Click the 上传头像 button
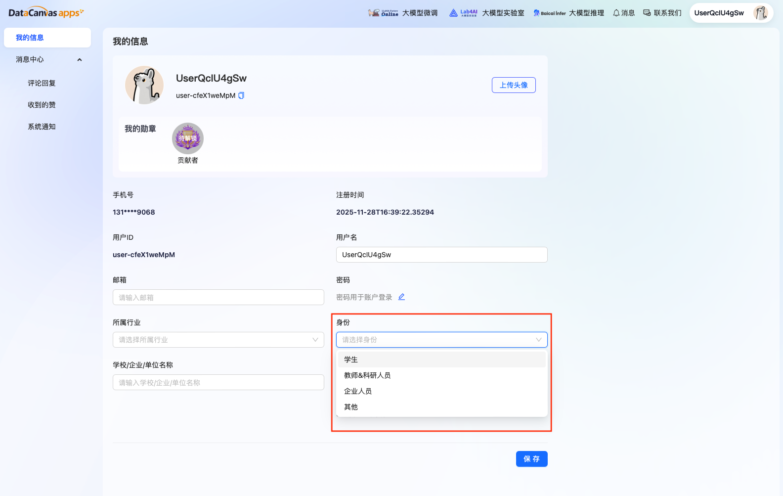 [x=514, y=85]
